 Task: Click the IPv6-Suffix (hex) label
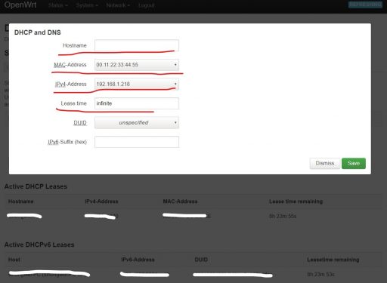[x=67, y=142]
